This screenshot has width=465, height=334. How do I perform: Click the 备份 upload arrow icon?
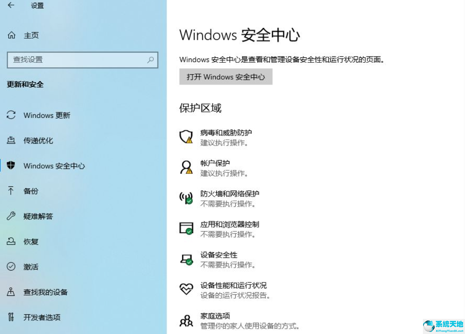click(11, 191)
